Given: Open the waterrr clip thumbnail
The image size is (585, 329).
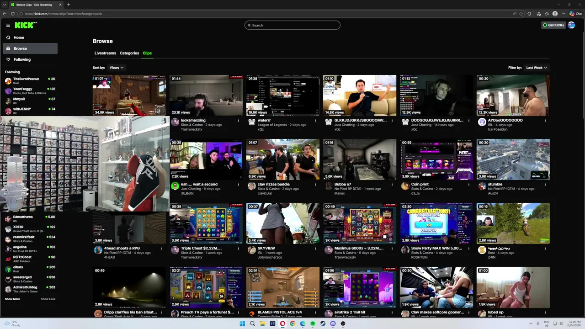Looking at the screenshot, I should tap(283, 96).
